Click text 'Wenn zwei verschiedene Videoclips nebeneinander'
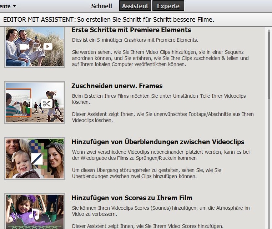Screen dimensions: 272x229 coord(127,152)
